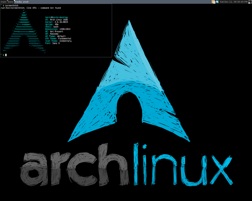Image resolution: width=252 pixels, height=201 pixels.
Task: Click the layout indicator icon in the top bar
Action: point(250,2)
